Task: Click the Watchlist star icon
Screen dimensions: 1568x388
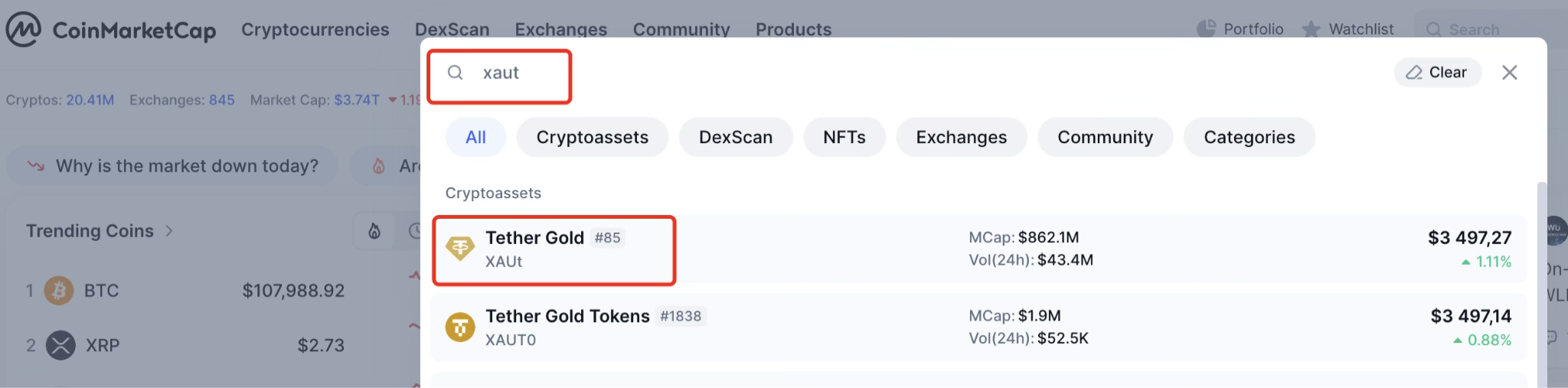Action: (1311, 30)
